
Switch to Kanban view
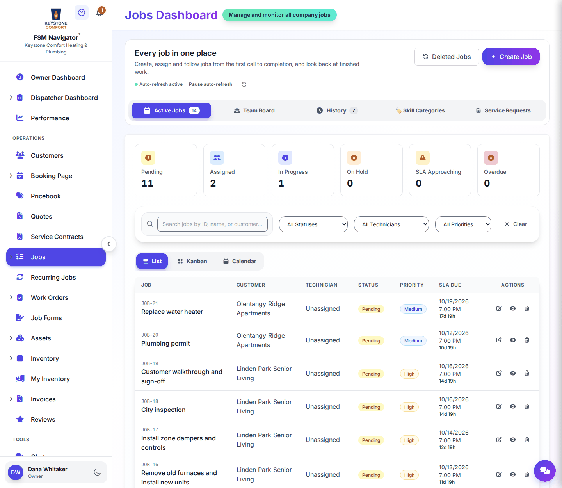click(192, 261)
